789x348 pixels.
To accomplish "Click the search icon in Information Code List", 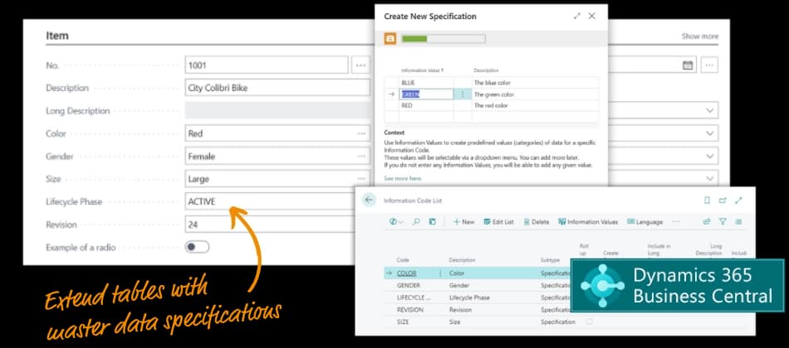I will point(416,221).
